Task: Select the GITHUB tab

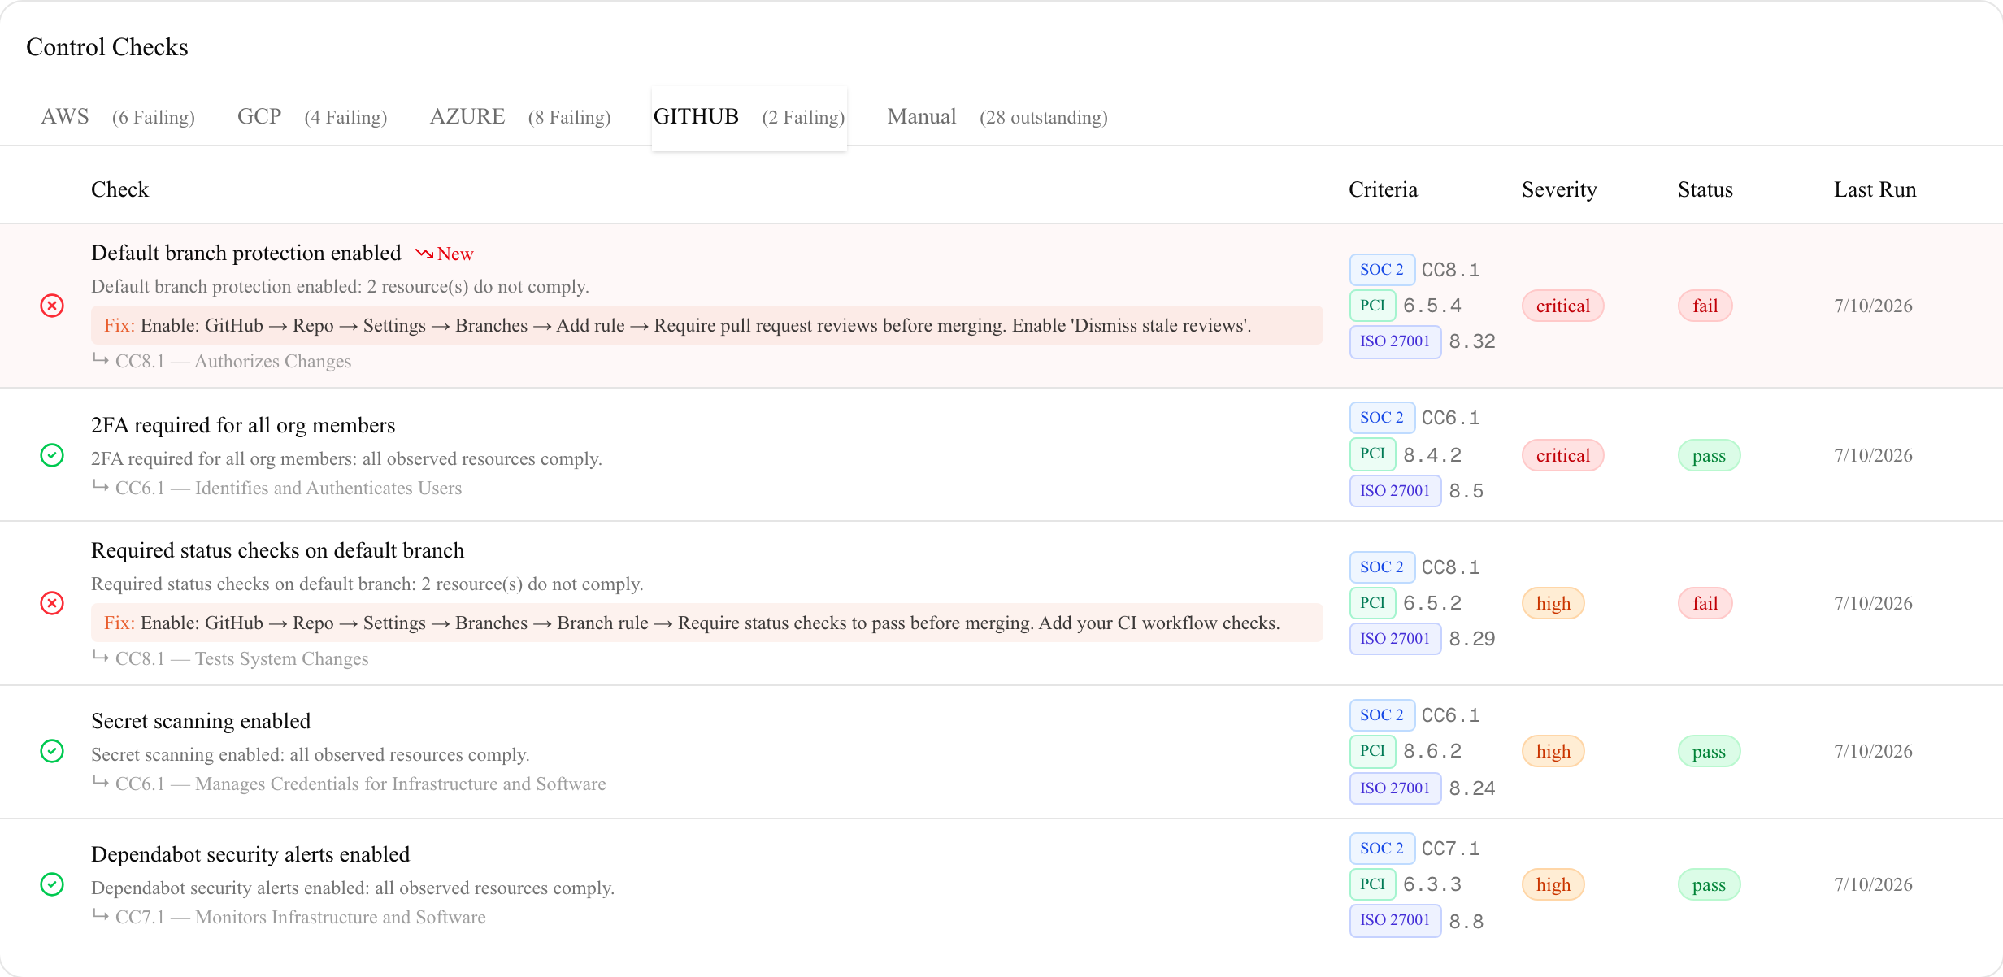Action: point(749,117)
